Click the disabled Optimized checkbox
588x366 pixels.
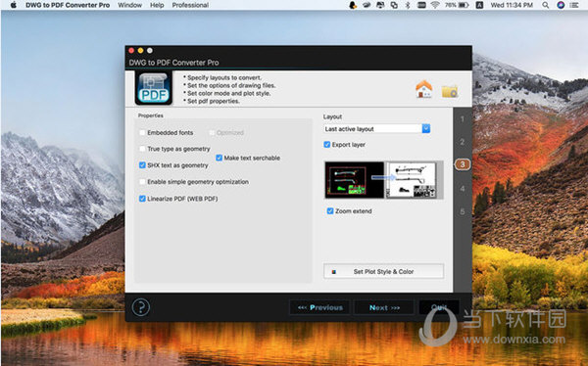point(212,133)
